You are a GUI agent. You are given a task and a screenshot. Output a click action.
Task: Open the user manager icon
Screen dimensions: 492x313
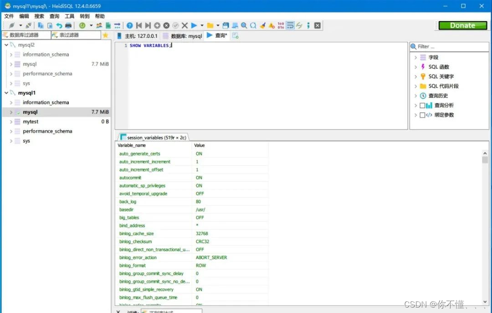pos(99,26)
